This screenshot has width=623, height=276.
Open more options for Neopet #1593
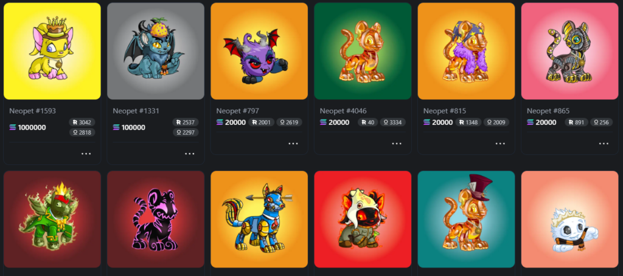pos(86,153)
